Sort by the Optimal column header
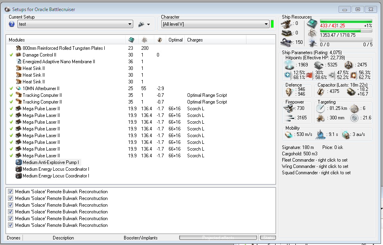Viewport: 383px width, 245px height. pos(175,40)
